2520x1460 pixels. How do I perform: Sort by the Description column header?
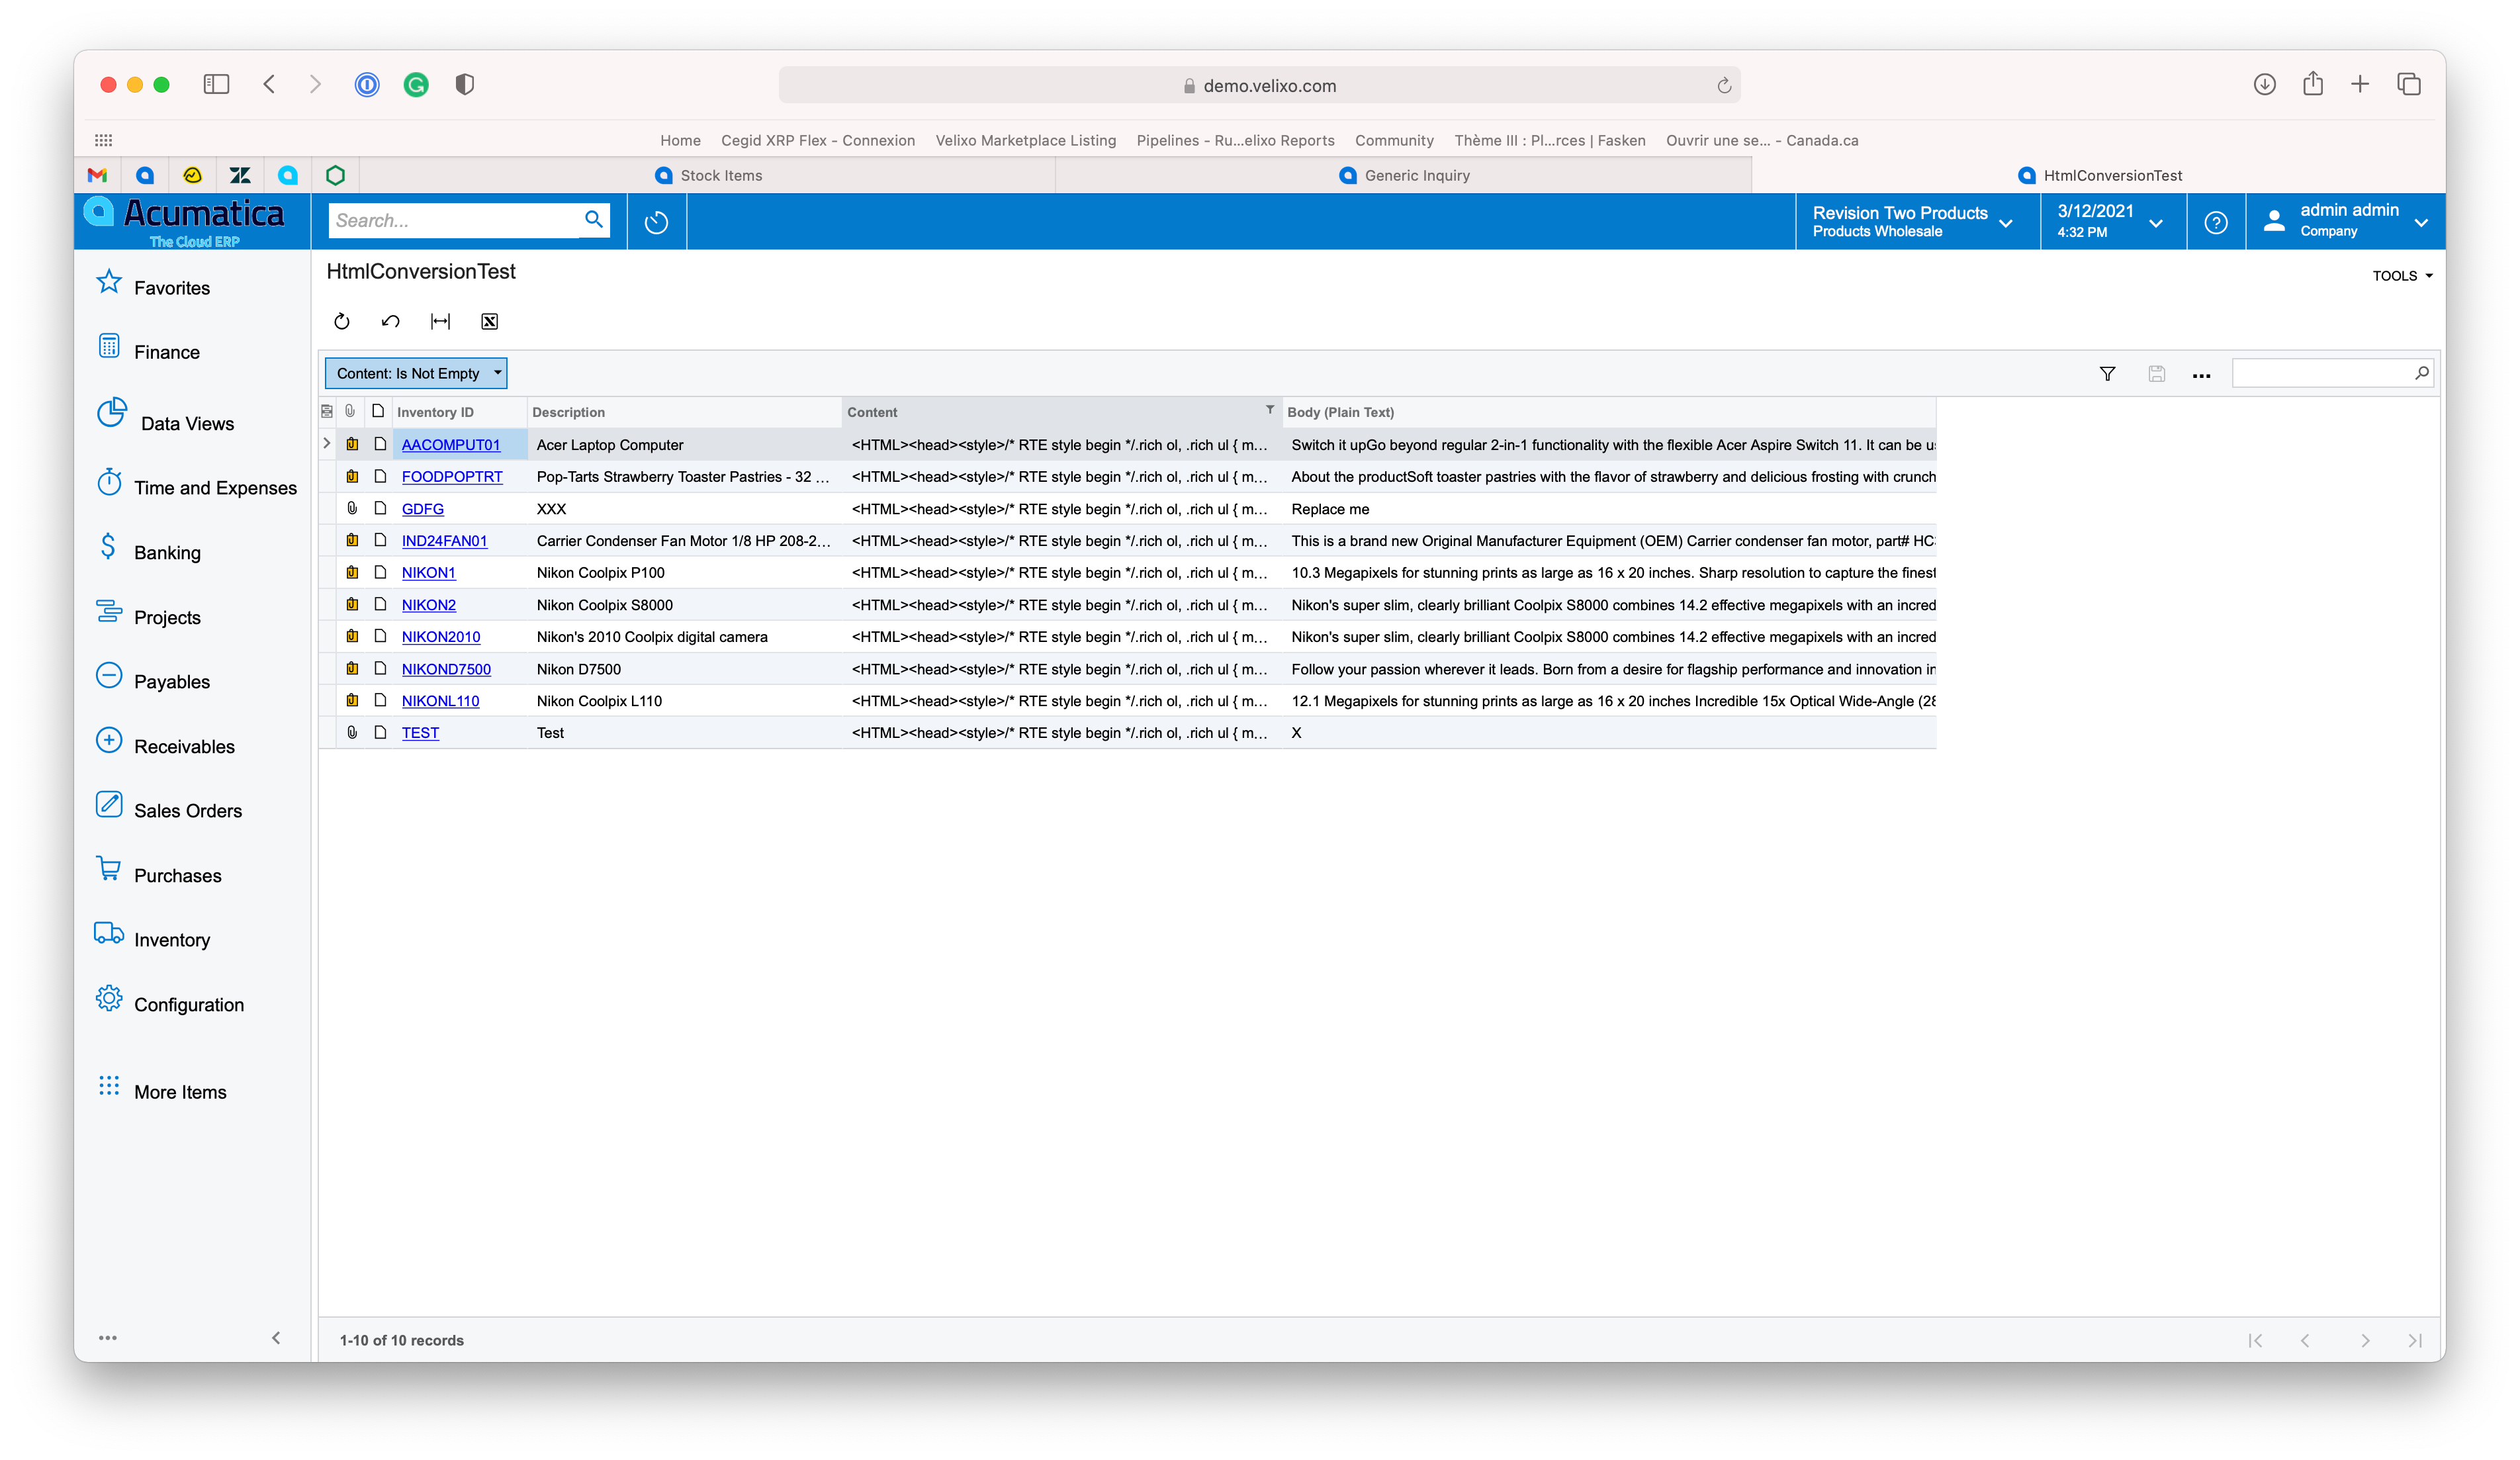[684, 412]
